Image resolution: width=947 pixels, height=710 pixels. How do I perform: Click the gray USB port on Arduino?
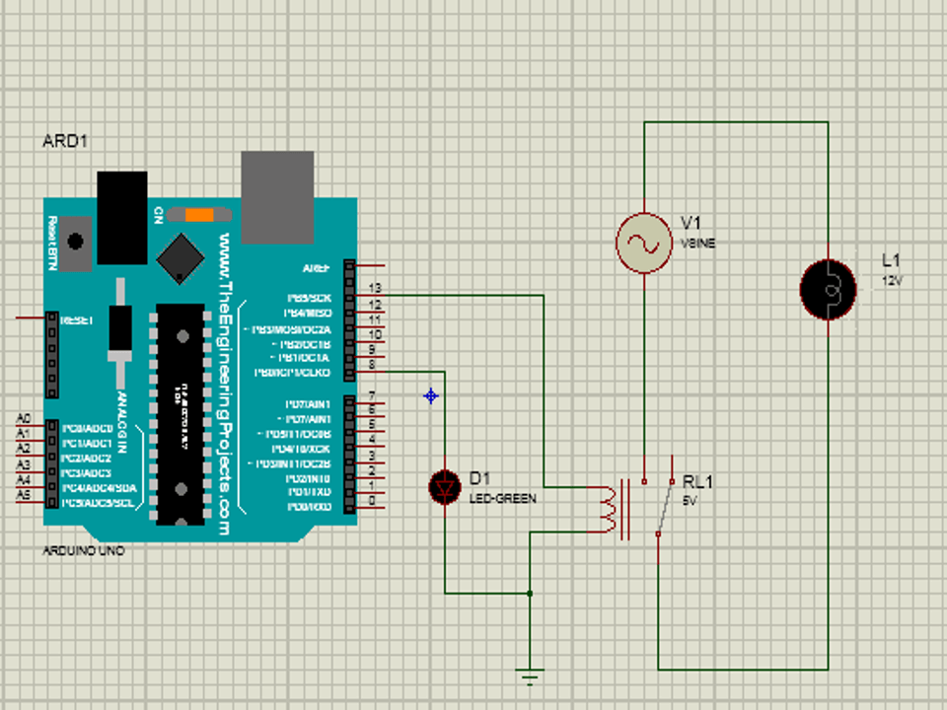tap(277, 197)
